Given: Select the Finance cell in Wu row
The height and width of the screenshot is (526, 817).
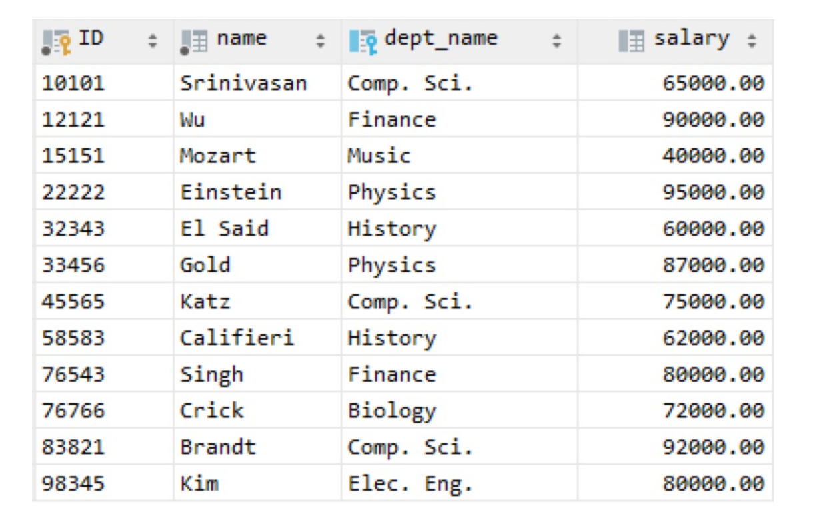Looking at the screenshot, I should tap(459, 119).
